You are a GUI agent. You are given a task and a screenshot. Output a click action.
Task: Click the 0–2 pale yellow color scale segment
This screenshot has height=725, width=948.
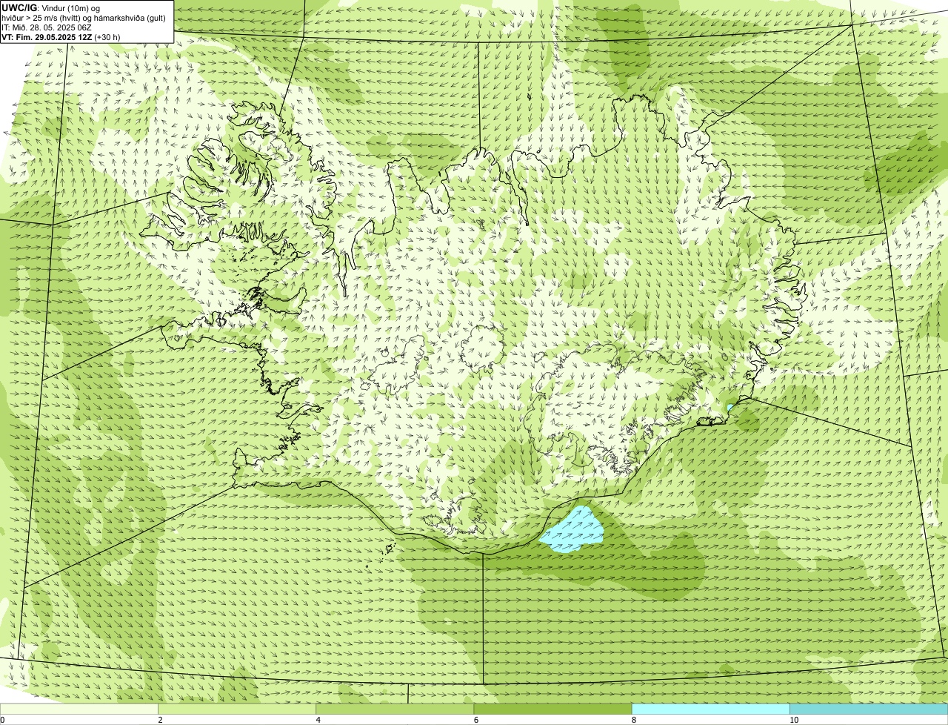pyautogui.click(x=79, y=709)
